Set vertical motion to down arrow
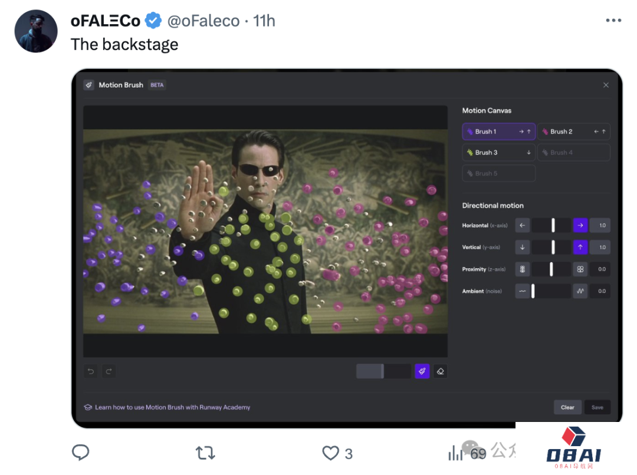 pyautogui.click(x=523, y=248)
